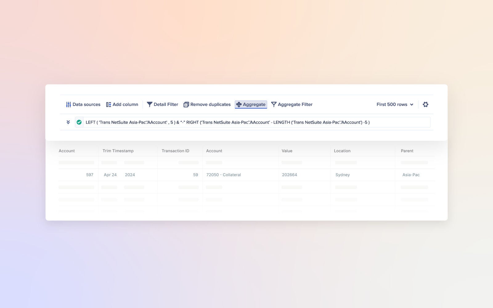Select the Transaction ID column header
493x308 pixels.
pyautogui.click(x=175, y=151)
